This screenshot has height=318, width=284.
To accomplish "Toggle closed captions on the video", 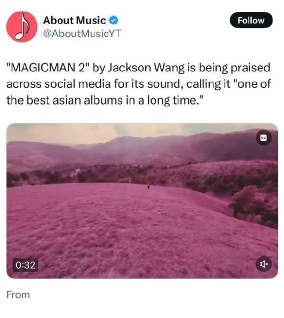I will [x=263, y=138].
